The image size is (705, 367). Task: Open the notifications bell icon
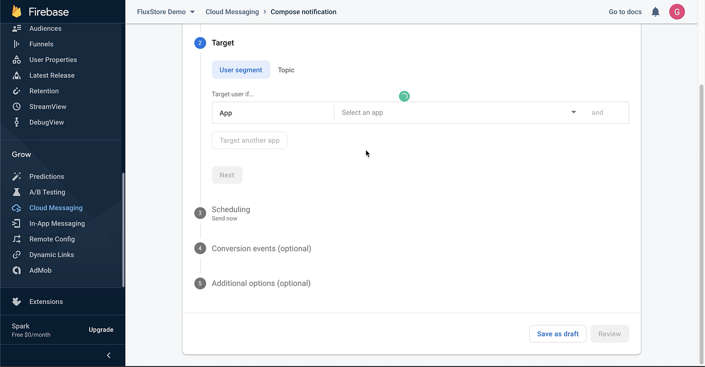coord(655,12)
